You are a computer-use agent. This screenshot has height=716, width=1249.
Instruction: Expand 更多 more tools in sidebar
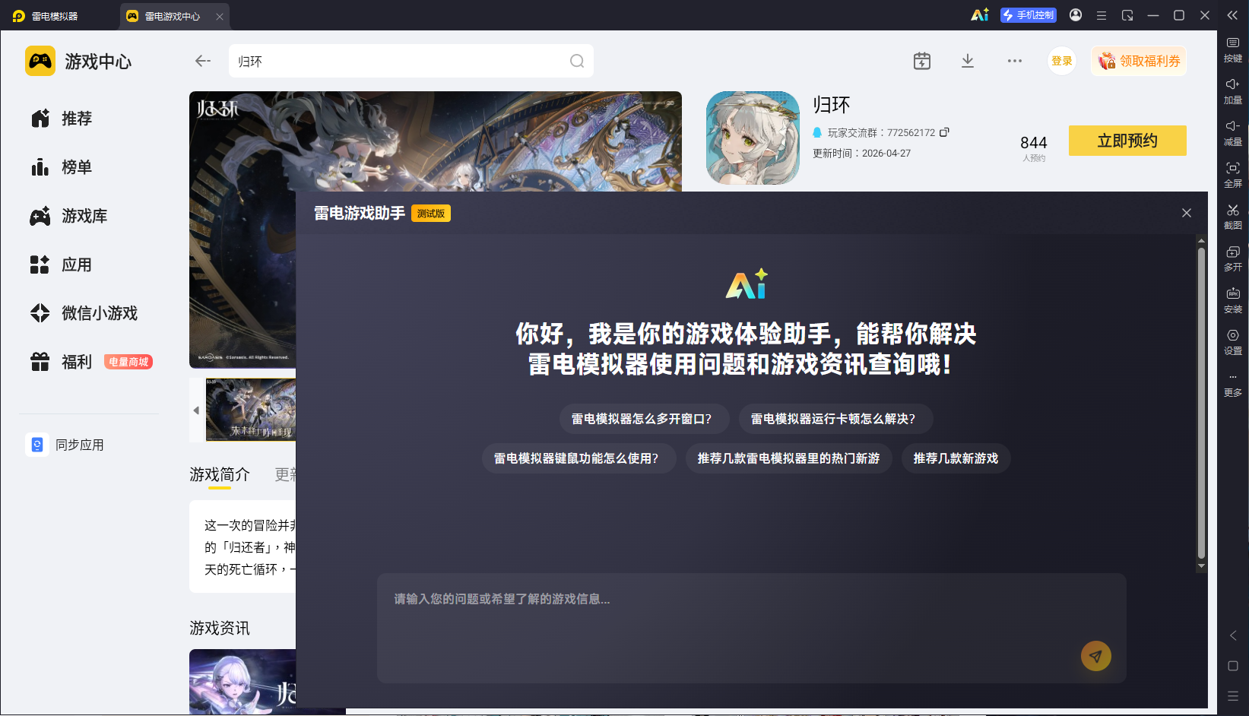pos(1233,385)
